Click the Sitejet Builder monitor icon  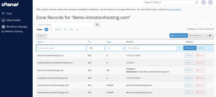(3, 20)
